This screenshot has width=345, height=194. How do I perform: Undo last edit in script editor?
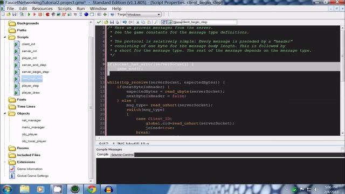[125, 22]
